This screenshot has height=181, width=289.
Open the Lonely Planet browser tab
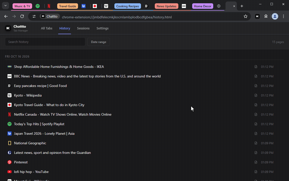coord(83,6)
